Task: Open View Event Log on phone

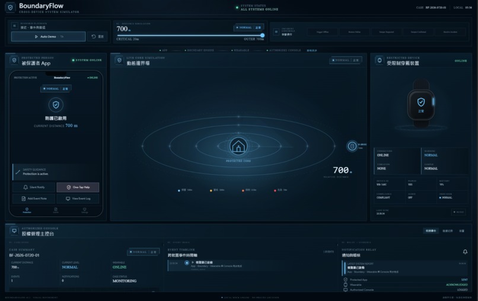Action: pos(78,198)
